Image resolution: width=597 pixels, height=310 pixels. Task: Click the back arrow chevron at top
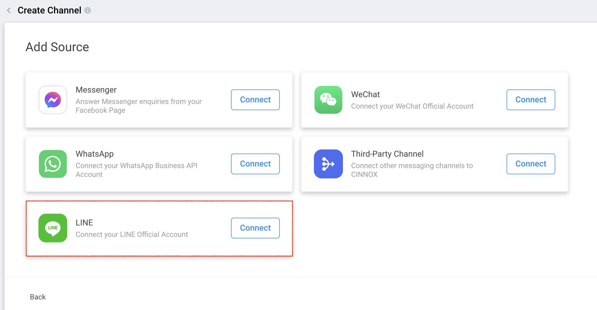point(9,10)
